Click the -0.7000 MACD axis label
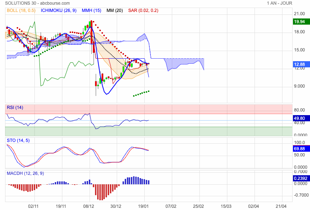 [x=301, y=195]
